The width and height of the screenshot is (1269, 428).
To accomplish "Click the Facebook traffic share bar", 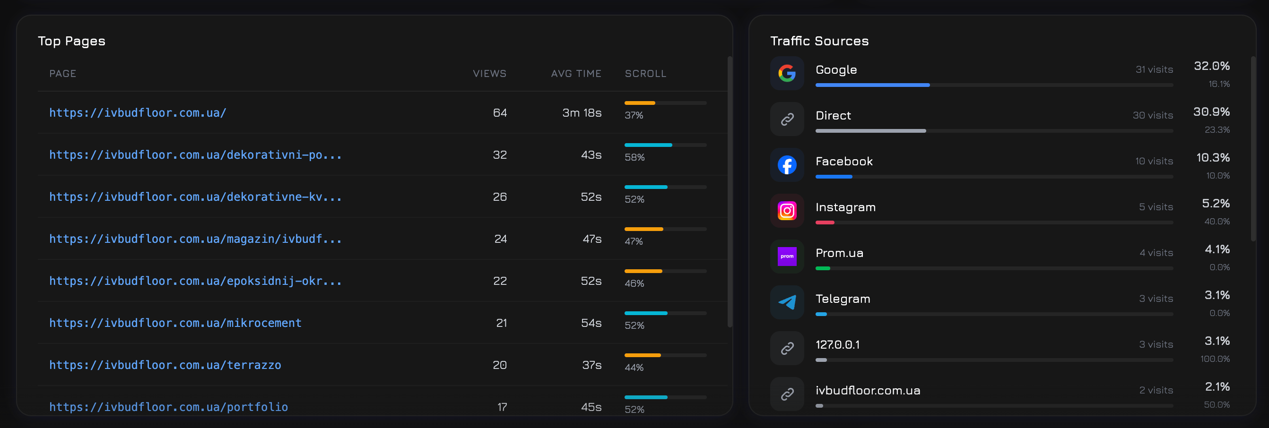I will [x=994, y=177].
